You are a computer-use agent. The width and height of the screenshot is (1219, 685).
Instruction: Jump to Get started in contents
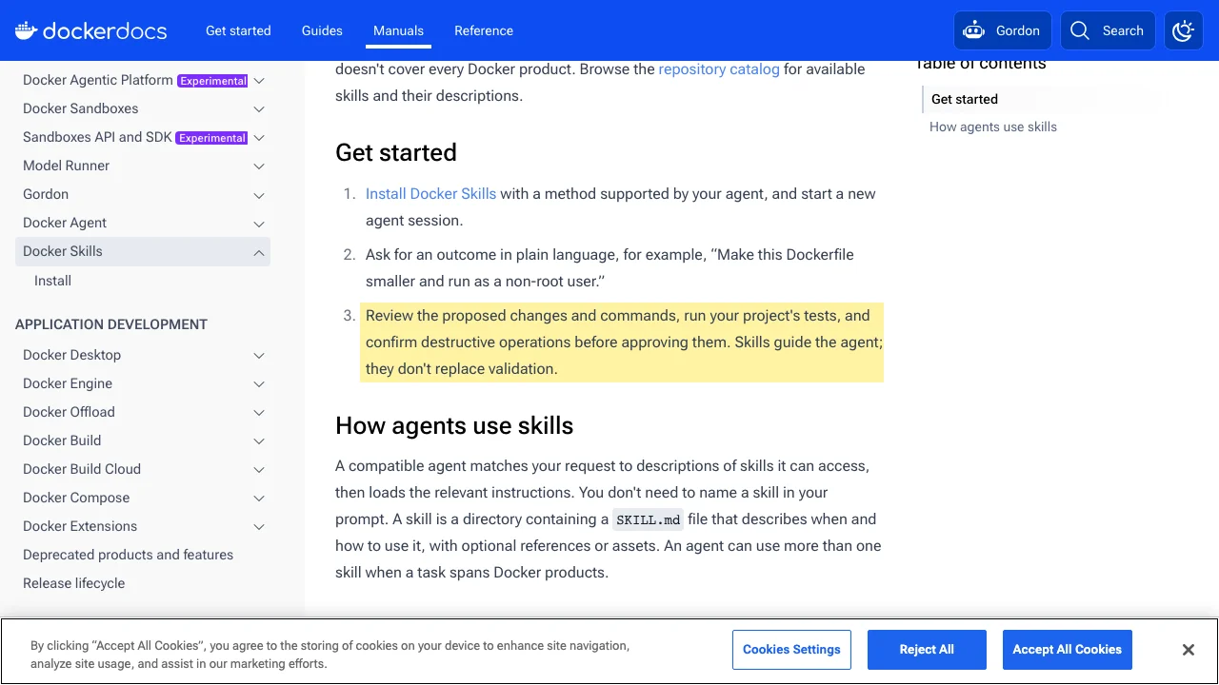965,99
